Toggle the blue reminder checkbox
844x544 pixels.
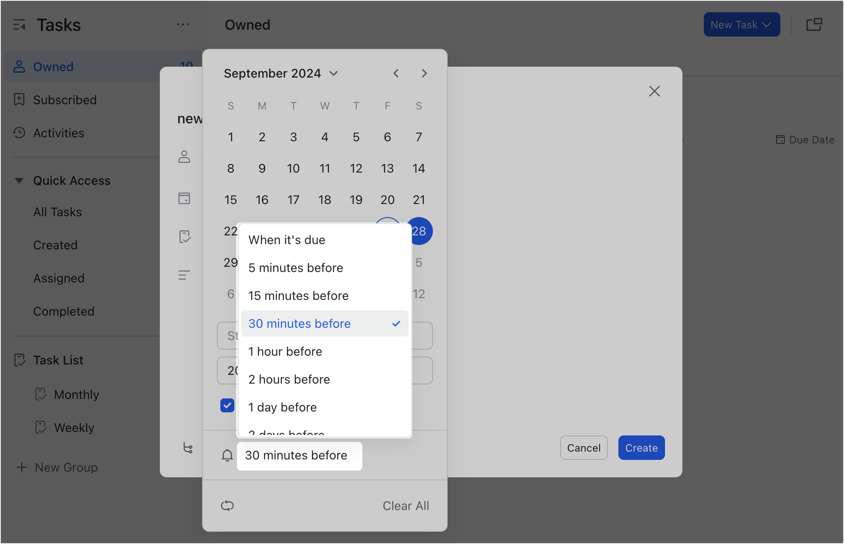[227, 405]
